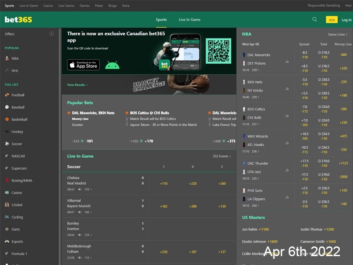Open the Poker section from the top menu
This screenshot has height=265, width=353.
(99, 6)
